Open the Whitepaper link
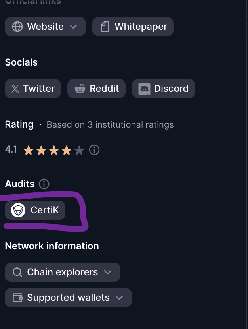Screen dimensions: 248x329 pos(141,27)
